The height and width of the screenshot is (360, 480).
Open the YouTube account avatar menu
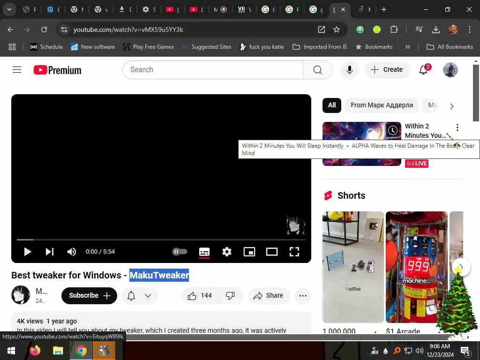click(450, 70)
